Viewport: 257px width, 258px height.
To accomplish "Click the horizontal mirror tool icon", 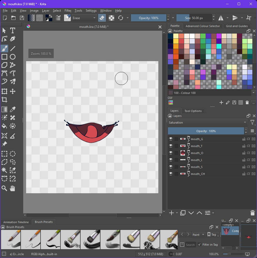I will point(221,18).
